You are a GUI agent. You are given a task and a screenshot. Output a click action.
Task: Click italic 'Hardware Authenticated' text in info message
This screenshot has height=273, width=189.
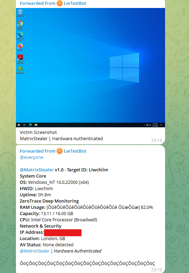(x=78, y=251)
